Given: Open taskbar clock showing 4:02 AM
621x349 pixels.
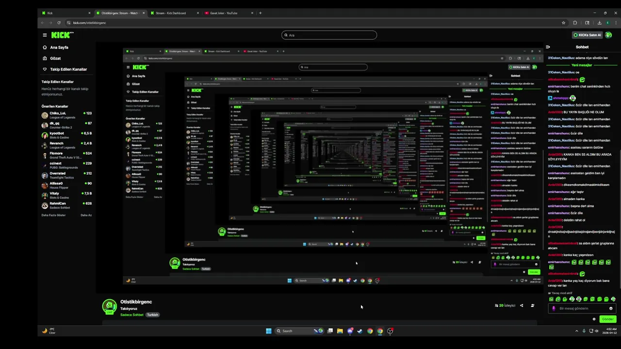Looking at the screenshot, I should point(609,331).
